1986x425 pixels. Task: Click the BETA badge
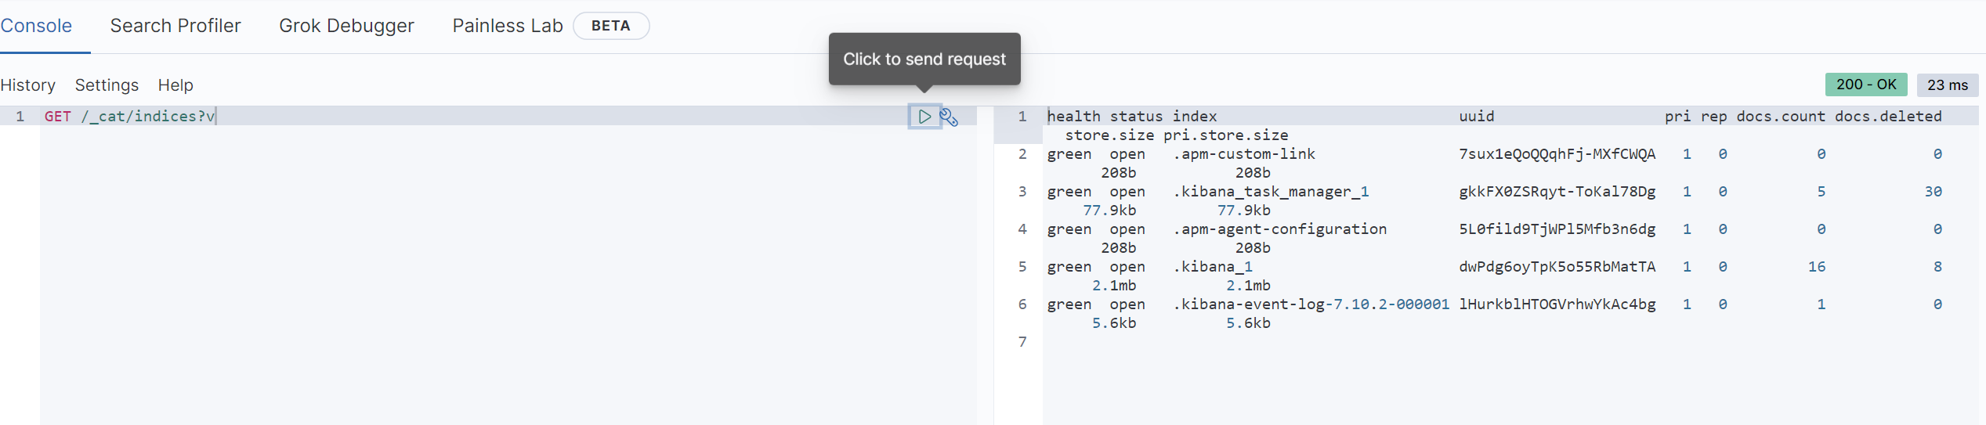coord(610,26)
